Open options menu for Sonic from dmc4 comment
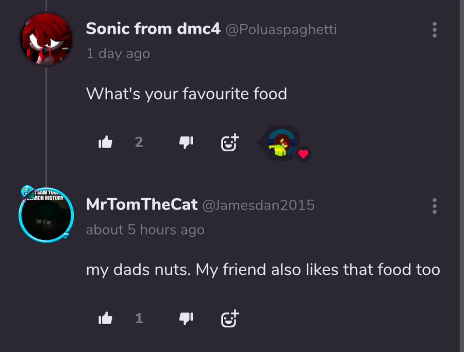464x352 pixels. 435,30
